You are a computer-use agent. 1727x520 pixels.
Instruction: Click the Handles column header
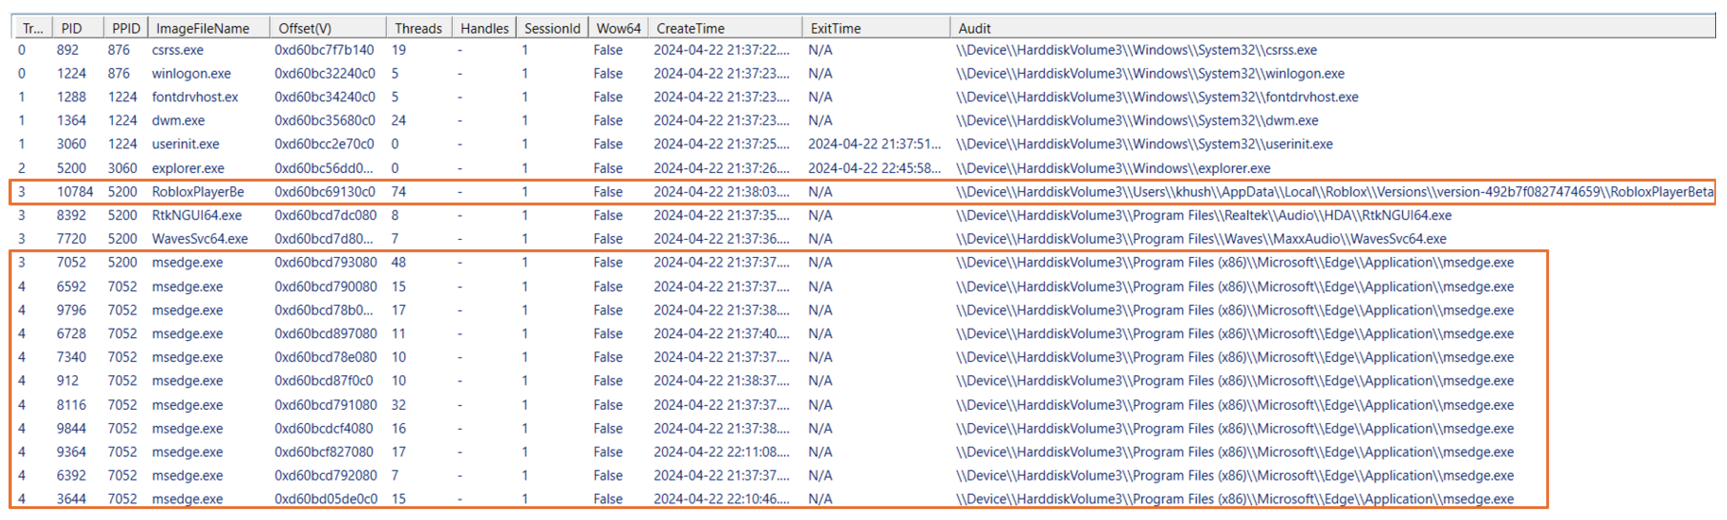pyautogui.click(x=484, y=28)
